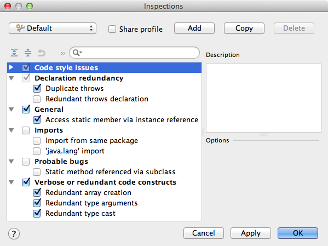Click the Copy profile button

point(244,28)
